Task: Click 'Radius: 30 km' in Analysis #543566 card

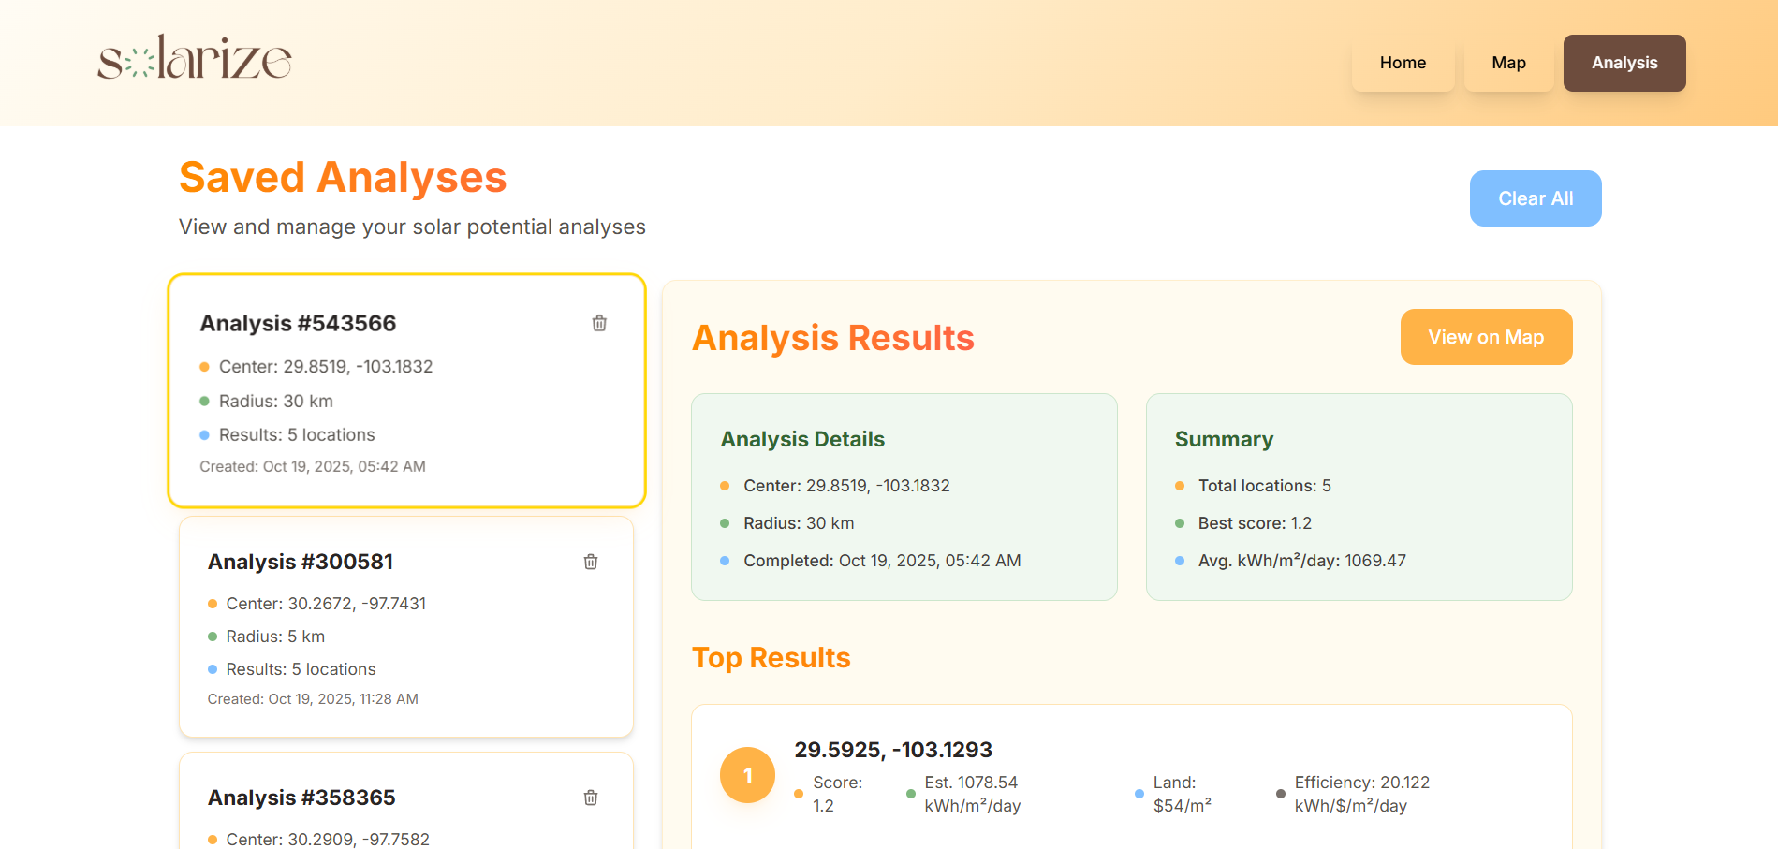Action: coord(276,402)
